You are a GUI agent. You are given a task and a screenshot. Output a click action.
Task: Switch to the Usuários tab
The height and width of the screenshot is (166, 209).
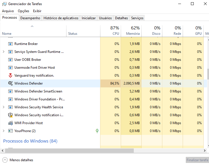(x=105, y=18)
